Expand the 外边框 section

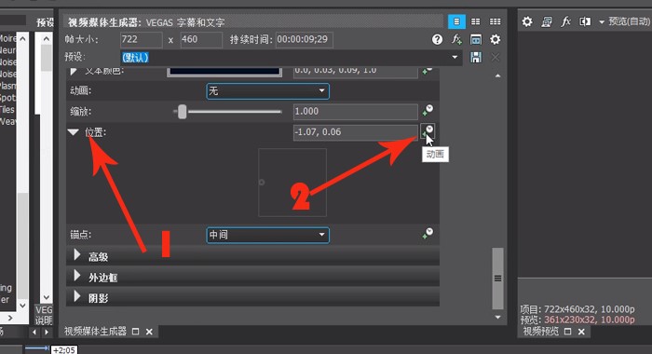tap(77, 276)
